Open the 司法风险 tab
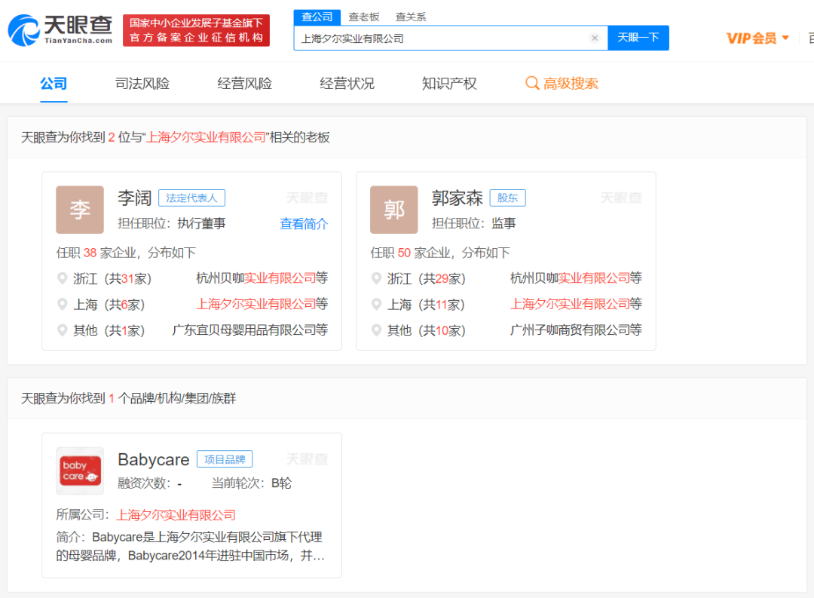This screenshot has width=814, height=598. click(141, 83)
